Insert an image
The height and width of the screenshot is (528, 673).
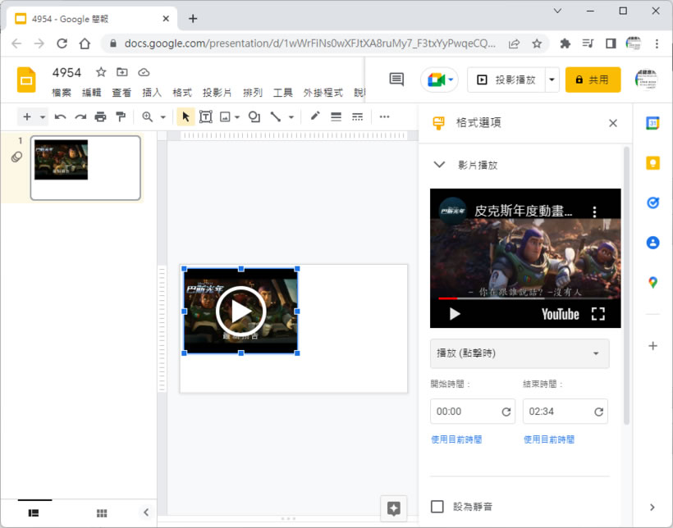tap(225, 116)
